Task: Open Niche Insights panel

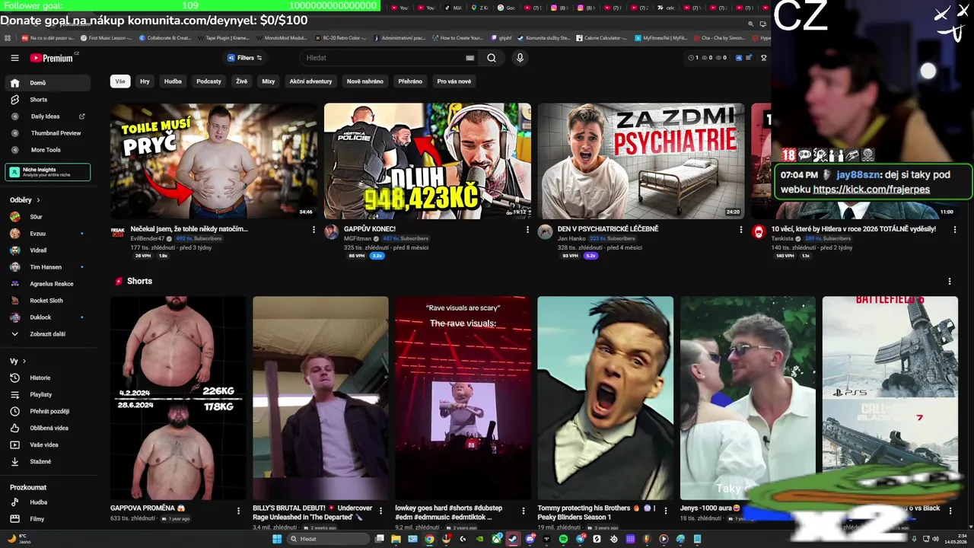Action: click(x=47, y=172)
